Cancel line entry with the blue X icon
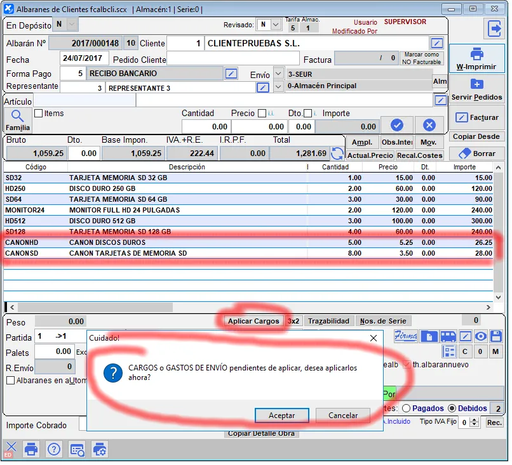The image size is (512, 465). point(429,126)
